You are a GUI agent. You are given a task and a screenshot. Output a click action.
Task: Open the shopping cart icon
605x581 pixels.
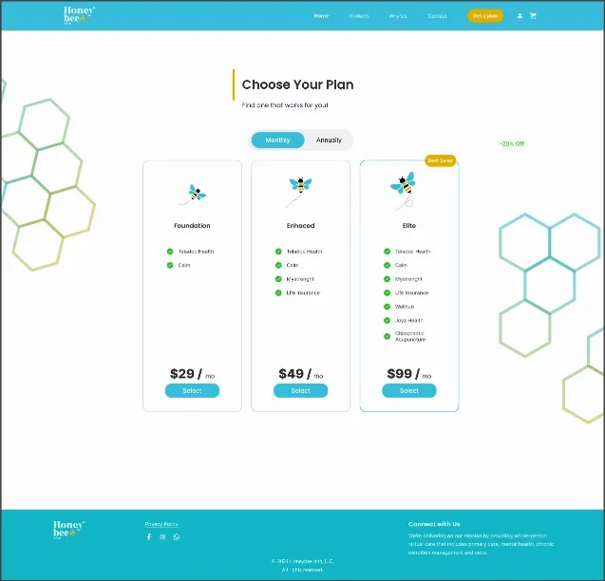(533, 16)
